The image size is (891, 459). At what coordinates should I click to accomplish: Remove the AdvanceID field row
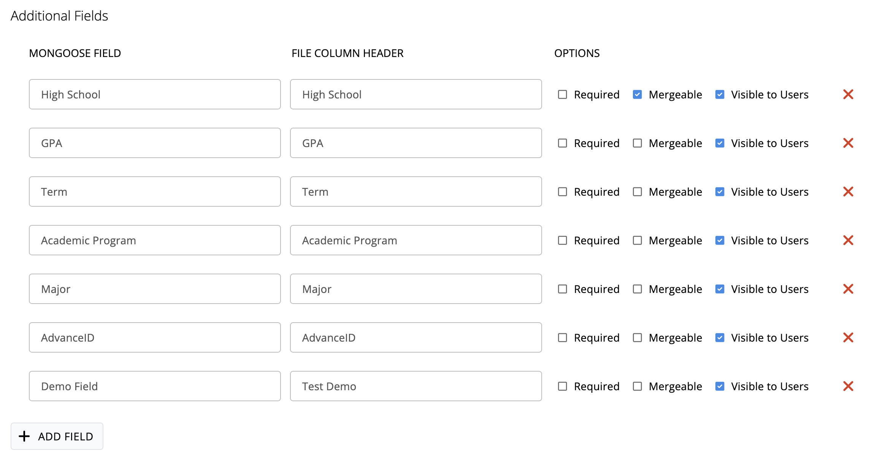click(x=848, y=337)
